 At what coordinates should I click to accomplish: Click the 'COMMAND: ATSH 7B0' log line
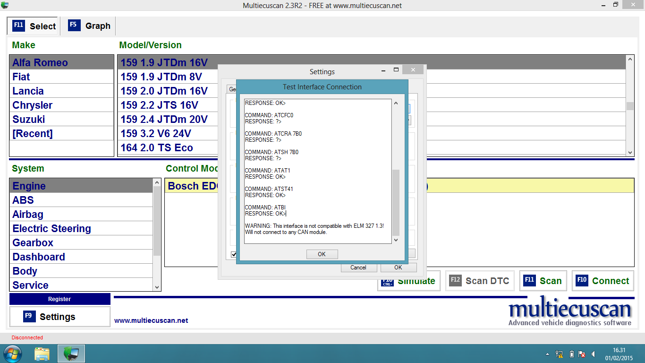tap(272, 152)
